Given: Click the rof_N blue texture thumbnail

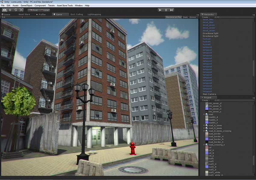Looking at the screenshot, I should (207, 153).
